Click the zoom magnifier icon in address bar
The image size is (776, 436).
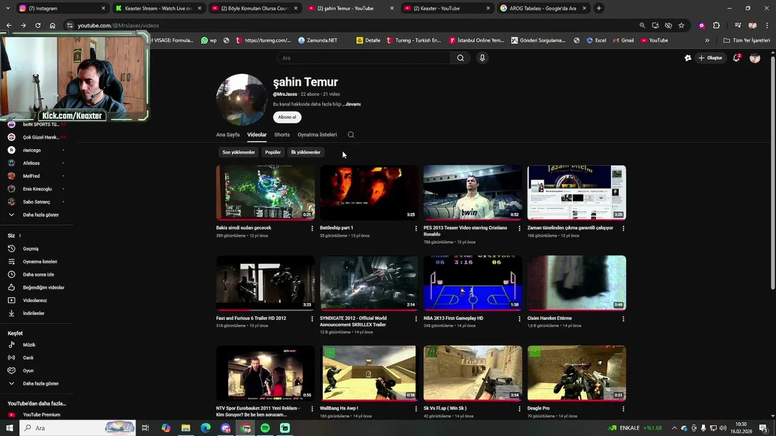click(x=642, y=25)
